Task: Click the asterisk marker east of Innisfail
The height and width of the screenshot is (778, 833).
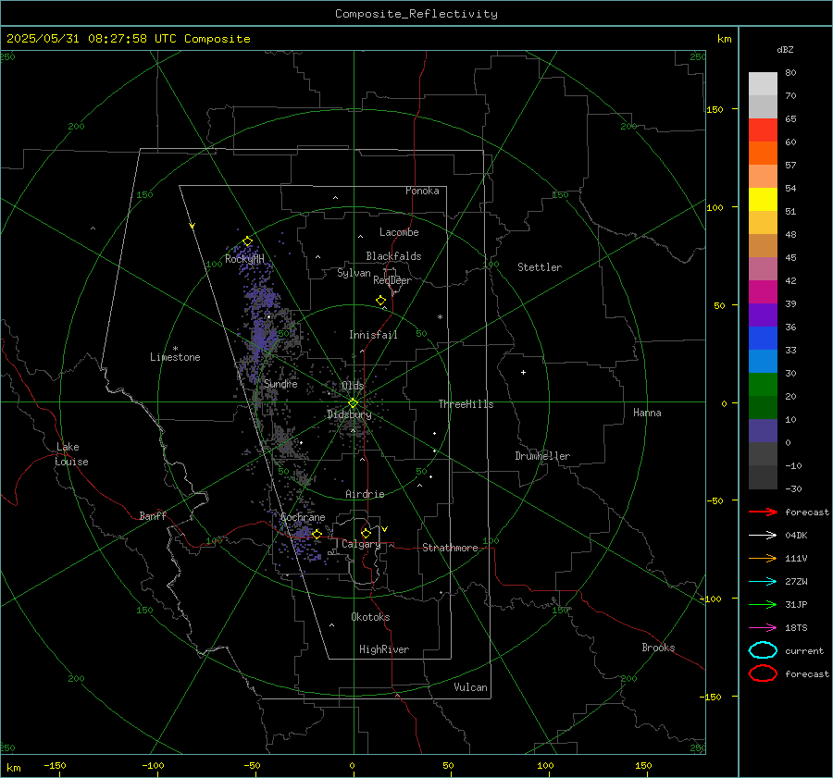Action: tap(440, 317)
